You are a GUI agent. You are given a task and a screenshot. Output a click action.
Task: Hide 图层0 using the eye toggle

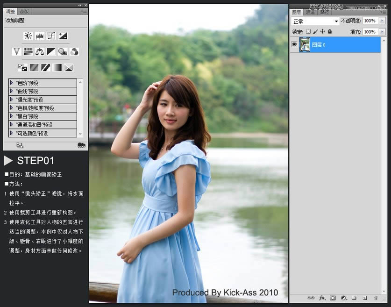pos(294,45)
